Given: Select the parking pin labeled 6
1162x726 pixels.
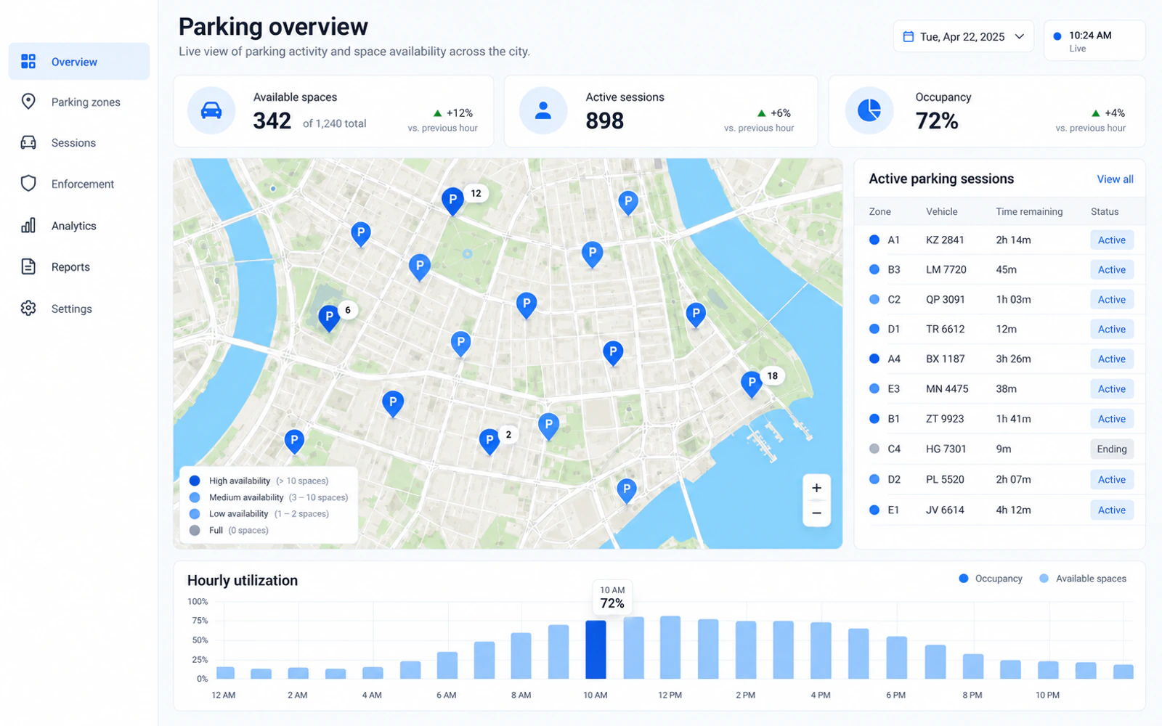Looking at the screenshot, I should (x=329, y=318).
